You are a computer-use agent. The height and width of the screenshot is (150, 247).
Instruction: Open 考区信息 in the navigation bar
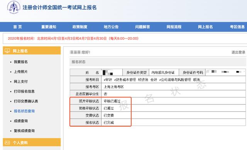237,27
